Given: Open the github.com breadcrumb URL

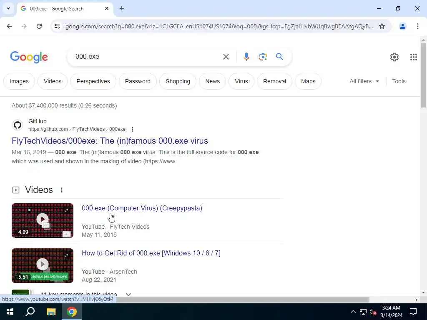Looking at the screenshot, I should 77,129.
